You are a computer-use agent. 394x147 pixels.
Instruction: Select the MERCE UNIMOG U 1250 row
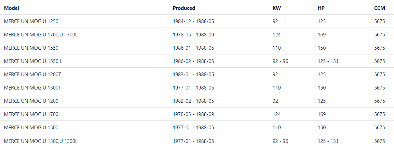coord(31,21)
